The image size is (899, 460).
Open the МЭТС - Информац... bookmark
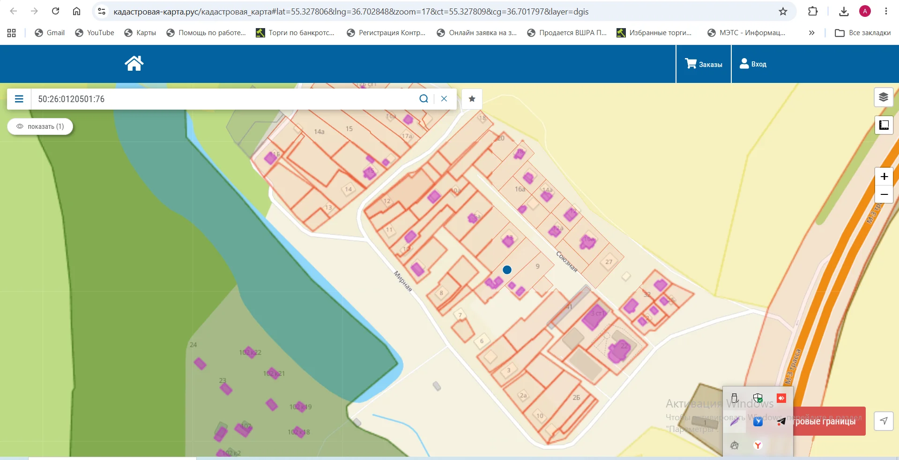pyautogui.click(x=746, y=33)
